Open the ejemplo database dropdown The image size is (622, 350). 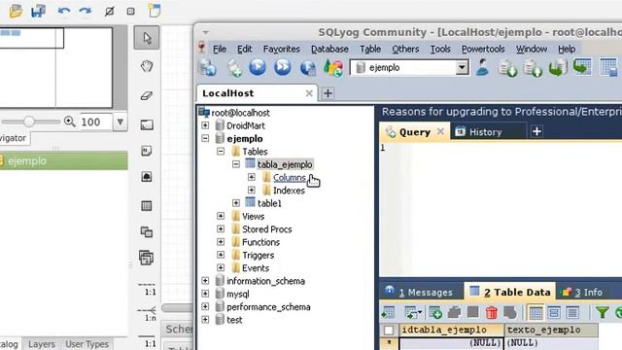coord(462,67)
